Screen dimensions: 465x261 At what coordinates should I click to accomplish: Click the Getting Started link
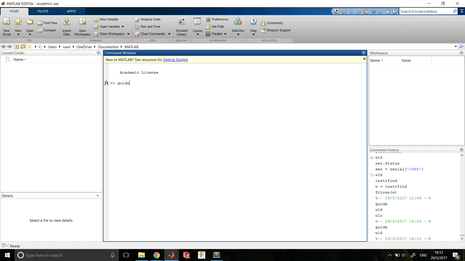pos(175,60)
